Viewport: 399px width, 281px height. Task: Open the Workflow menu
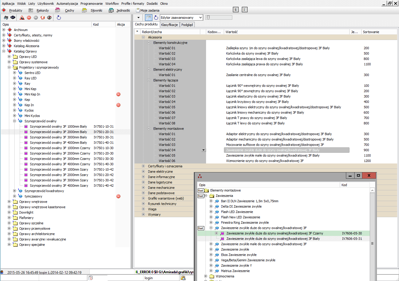(x=112, y=4)
